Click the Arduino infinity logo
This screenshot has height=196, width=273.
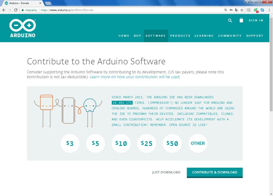(23, 28)
